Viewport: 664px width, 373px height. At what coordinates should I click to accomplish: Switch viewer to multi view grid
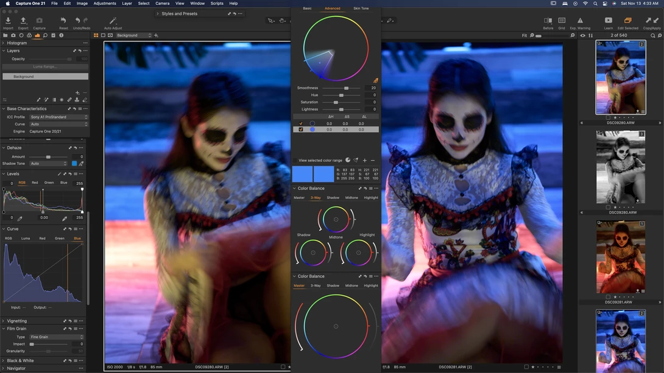pyautogui.click(x=96, y=35)
